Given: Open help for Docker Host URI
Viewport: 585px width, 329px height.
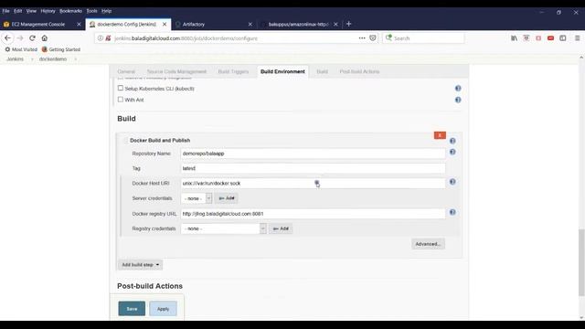Looking at the screenshot, I should pos(452,182).
